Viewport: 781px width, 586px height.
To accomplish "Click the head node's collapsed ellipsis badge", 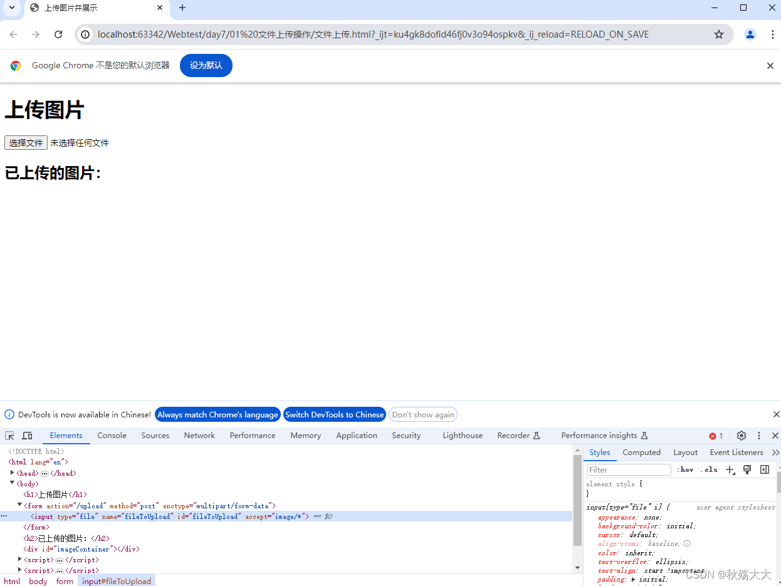I will tap(45, 473).
